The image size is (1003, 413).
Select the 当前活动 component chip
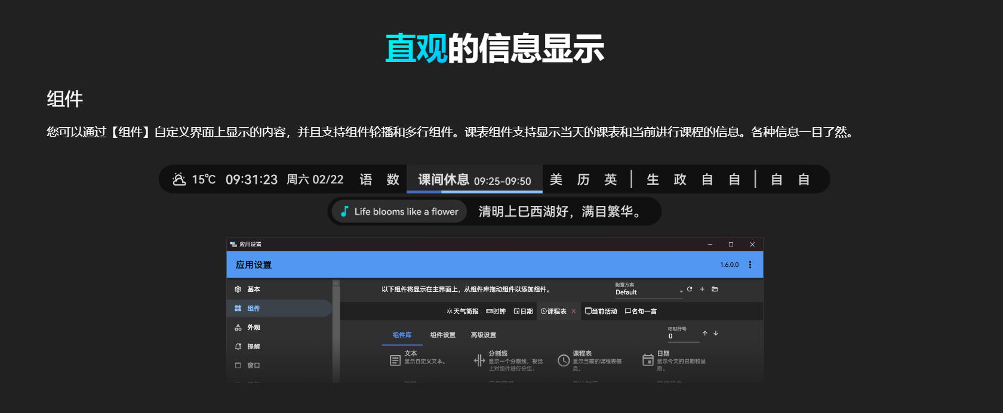click(601, 312)
